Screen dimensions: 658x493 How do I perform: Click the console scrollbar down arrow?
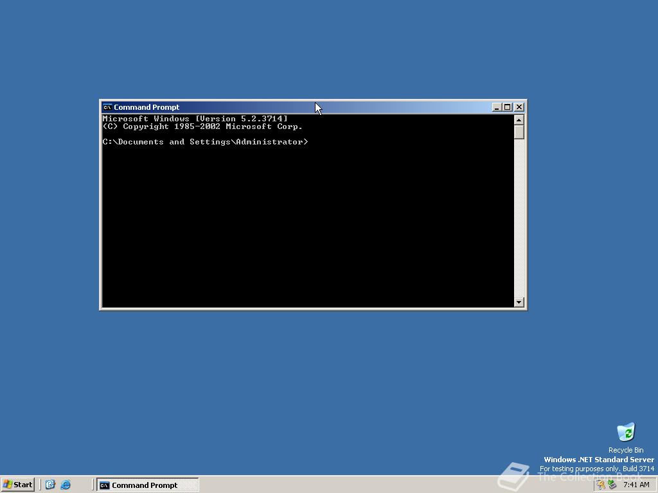click(519, 302)
